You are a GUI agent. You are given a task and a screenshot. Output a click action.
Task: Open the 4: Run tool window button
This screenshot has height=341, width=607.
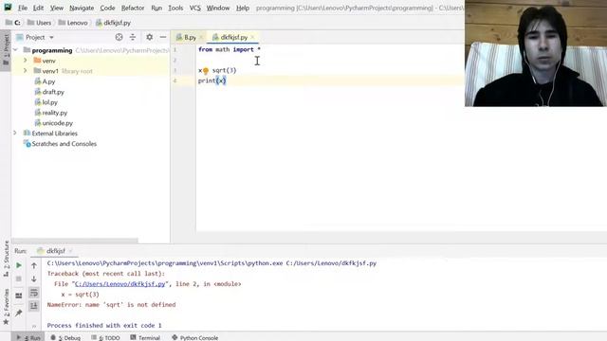29,337
